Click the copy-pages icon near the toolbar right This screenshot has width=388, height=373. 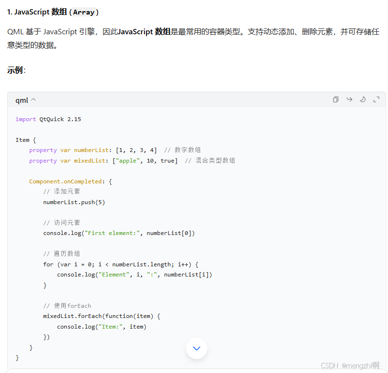tap(335, 99)
